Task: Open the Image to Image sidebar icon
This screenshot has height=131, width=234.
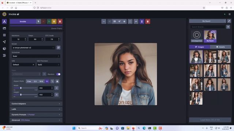Action: [4, 28]
